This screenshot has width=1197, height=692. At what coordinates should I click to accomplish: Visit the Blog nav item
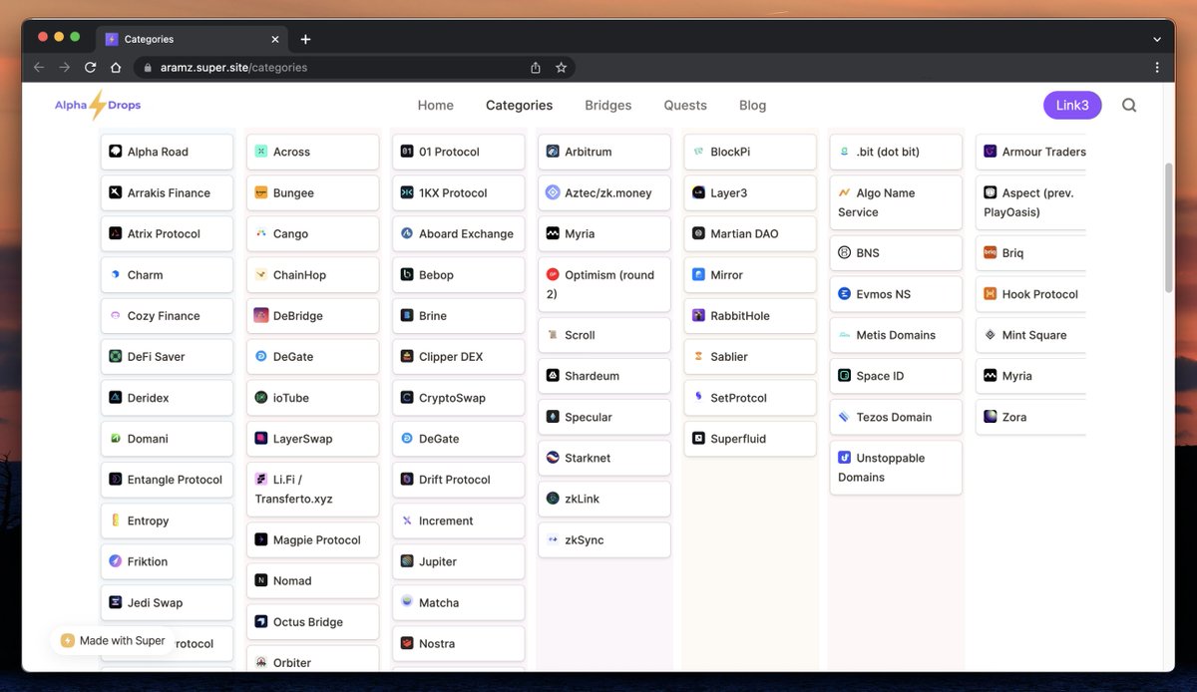[x=753, y=105]
